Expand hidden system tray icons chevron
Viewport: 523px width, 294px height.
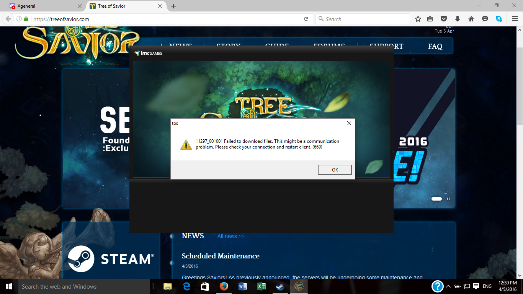(448, 286)
